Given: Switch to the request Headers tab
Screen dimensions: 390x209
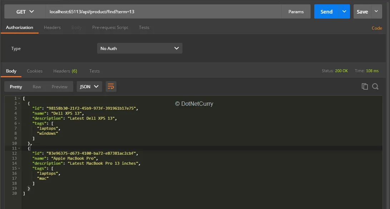Looking at the screenshot, I should 52,28.
